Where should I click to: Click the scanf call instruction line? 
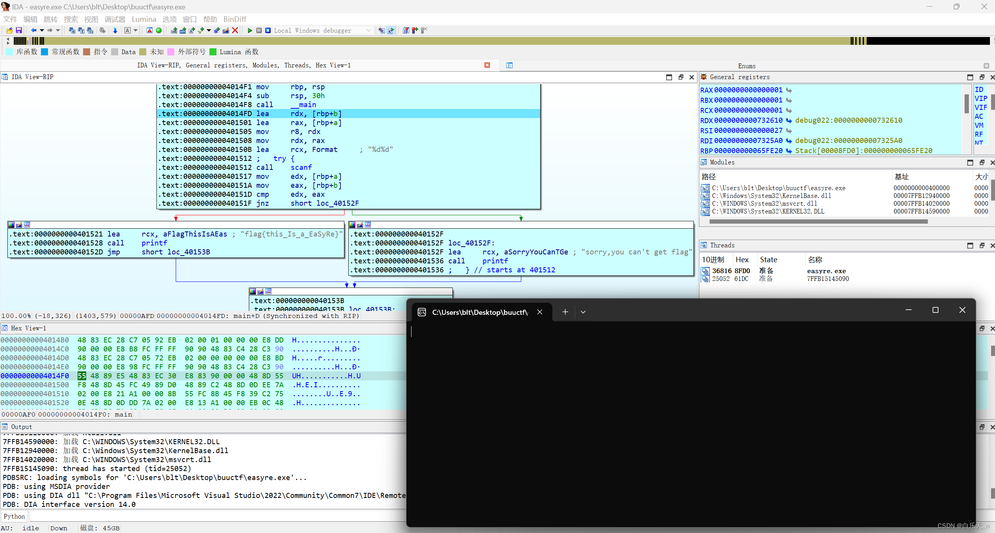(x=348, y=168)
